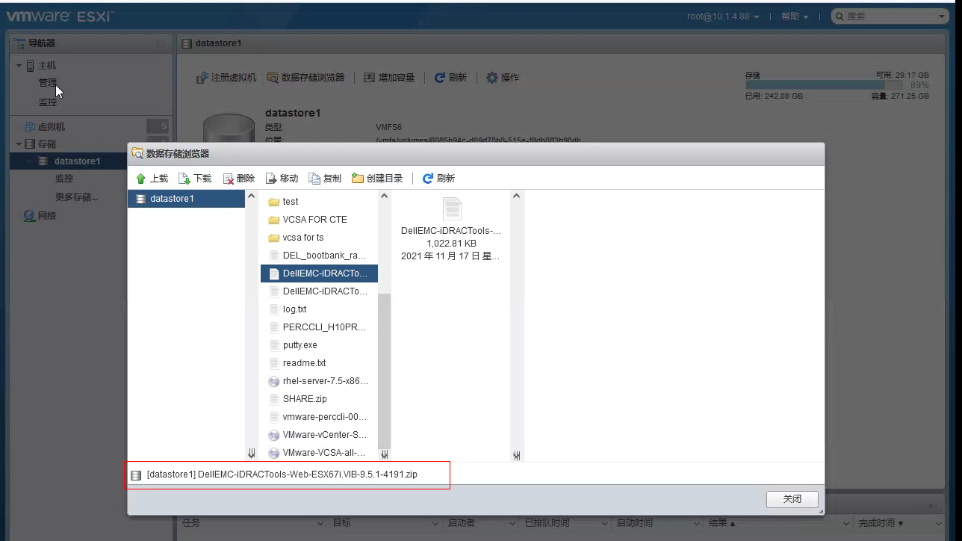This screenshot has height=541, width=962.
Task: Select the manage item in the navigator
Action: pyautogui.click(x=47, y=83)
